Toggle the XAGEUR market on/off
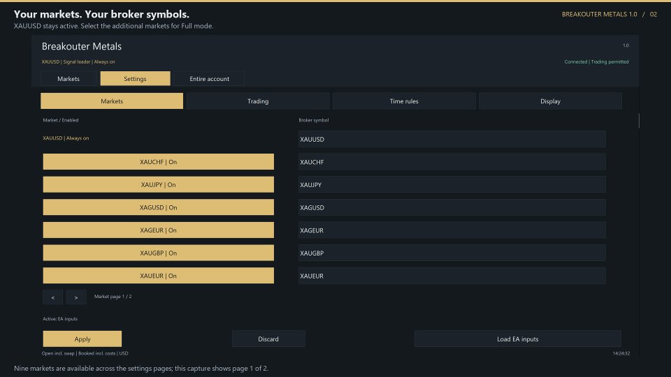 tap(159, 230)
